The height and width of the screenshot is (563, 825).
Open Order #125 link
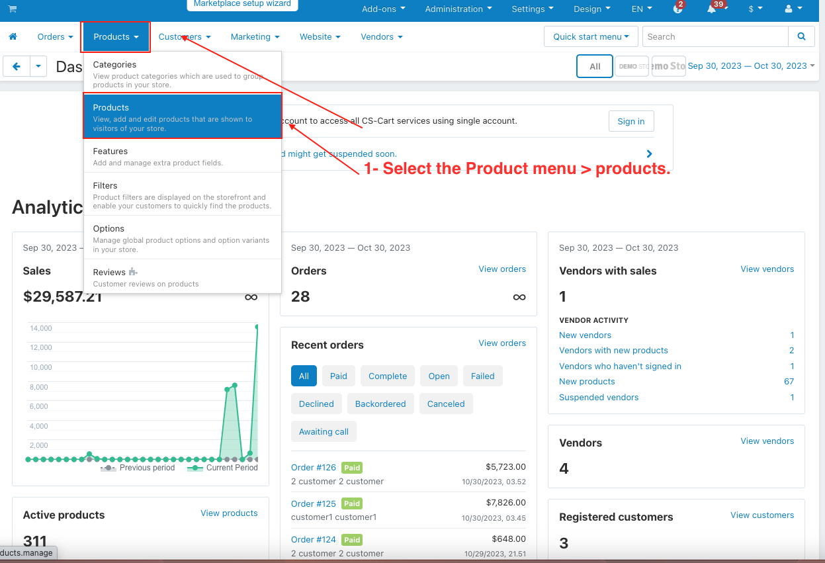(x=314, y=503)
